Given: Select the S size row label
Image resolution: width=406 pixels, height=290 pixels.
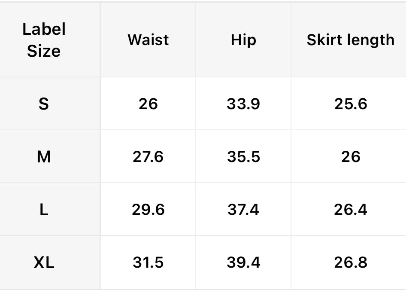Looking at the screenshot, I should [x=44, y=104].
